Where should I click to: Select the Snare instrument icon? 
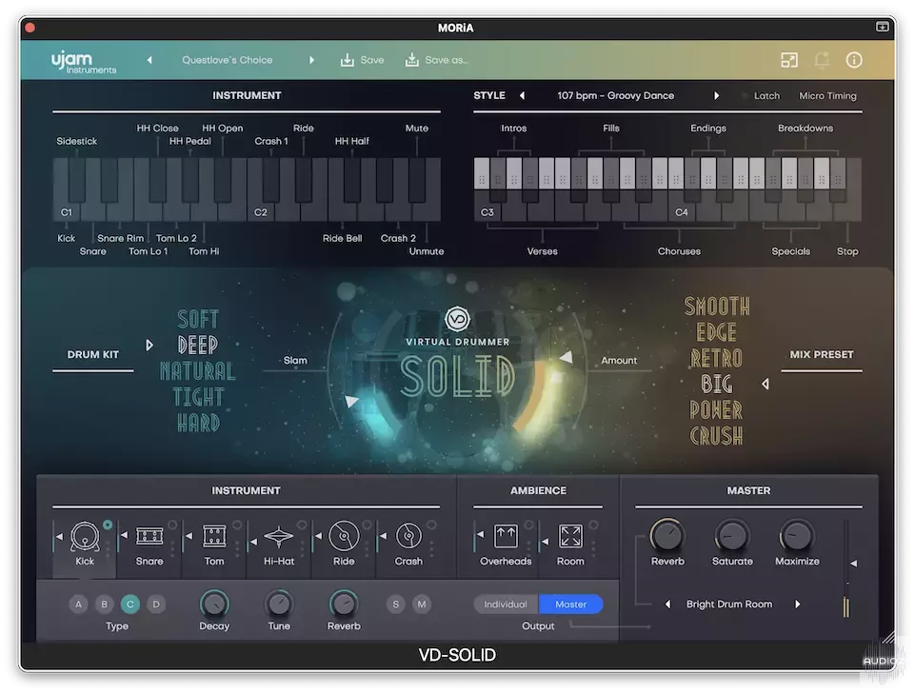pos(149,535)
